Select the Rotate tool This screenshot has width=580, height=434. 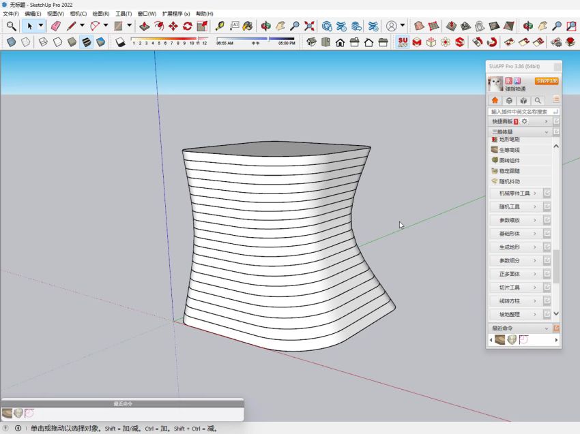point(188,26)
